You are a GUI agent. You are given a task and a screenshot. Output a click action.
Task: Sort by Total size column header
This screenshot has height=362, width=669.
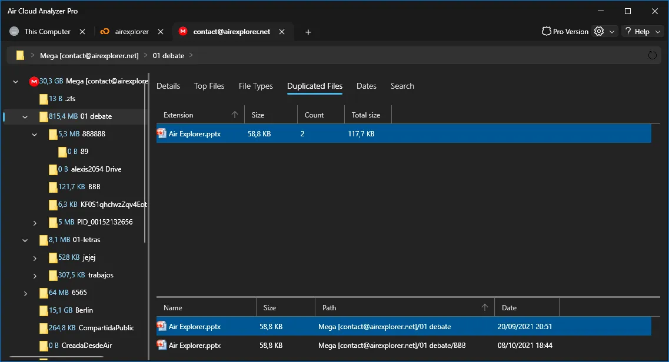(368, 115)
